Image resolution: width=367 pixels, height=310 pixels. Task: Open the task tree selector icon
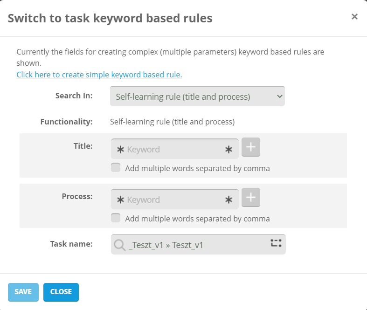tap(276, 243)
